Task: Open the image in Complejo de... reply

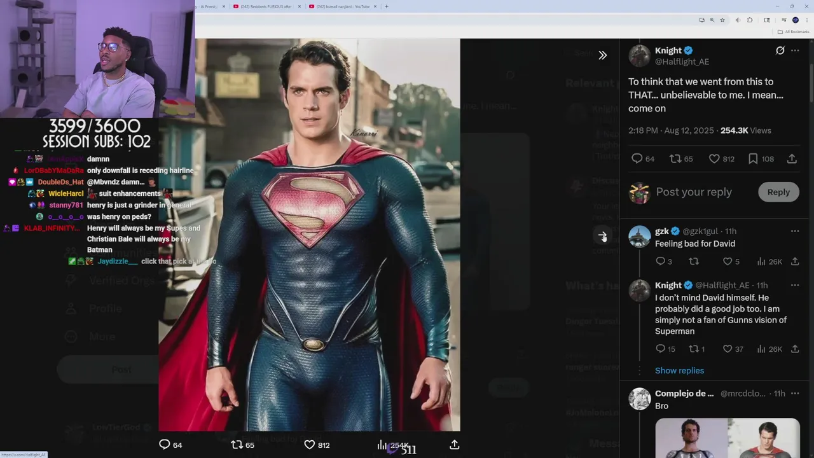Action: pyautogui.click(x=728, y=438)
